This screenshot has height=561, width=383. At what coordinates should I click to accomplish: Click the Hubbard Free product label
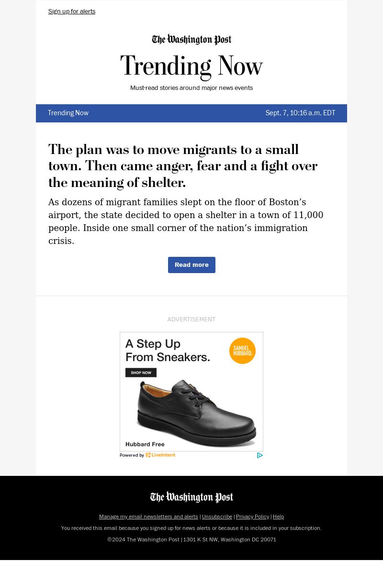point(145,444)
